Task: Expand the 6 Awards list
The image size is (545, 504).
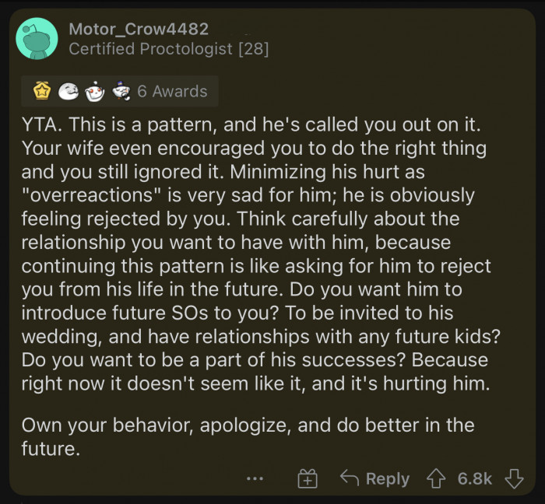Action: pyautogui.click(x=172, y=92)
